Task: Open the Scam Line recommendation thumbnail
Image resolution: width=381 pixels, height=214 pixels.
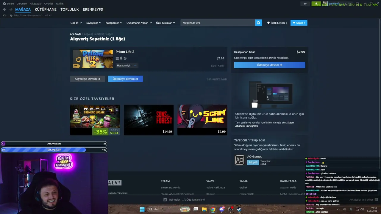Action: [202, 120]
